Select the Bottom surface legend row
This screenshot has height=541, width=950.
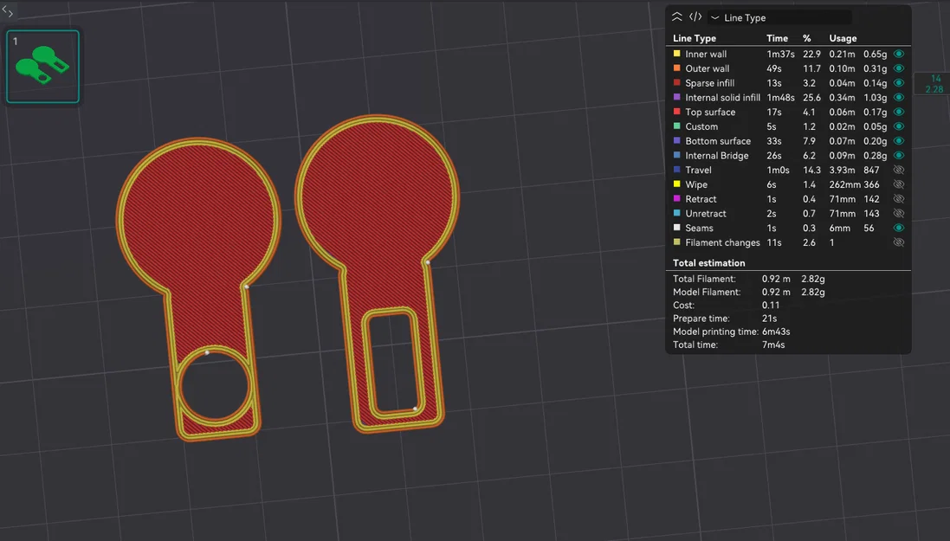click(x=788, y=141)
